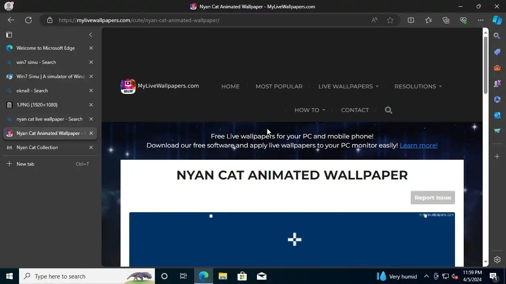This screenshot has height=284, width=506.
Task: Open the Settings and more ellipsis menu
Action: (x=481, y=20)
